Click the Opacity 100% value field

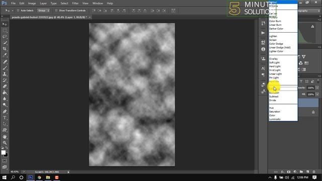[311, 88]
